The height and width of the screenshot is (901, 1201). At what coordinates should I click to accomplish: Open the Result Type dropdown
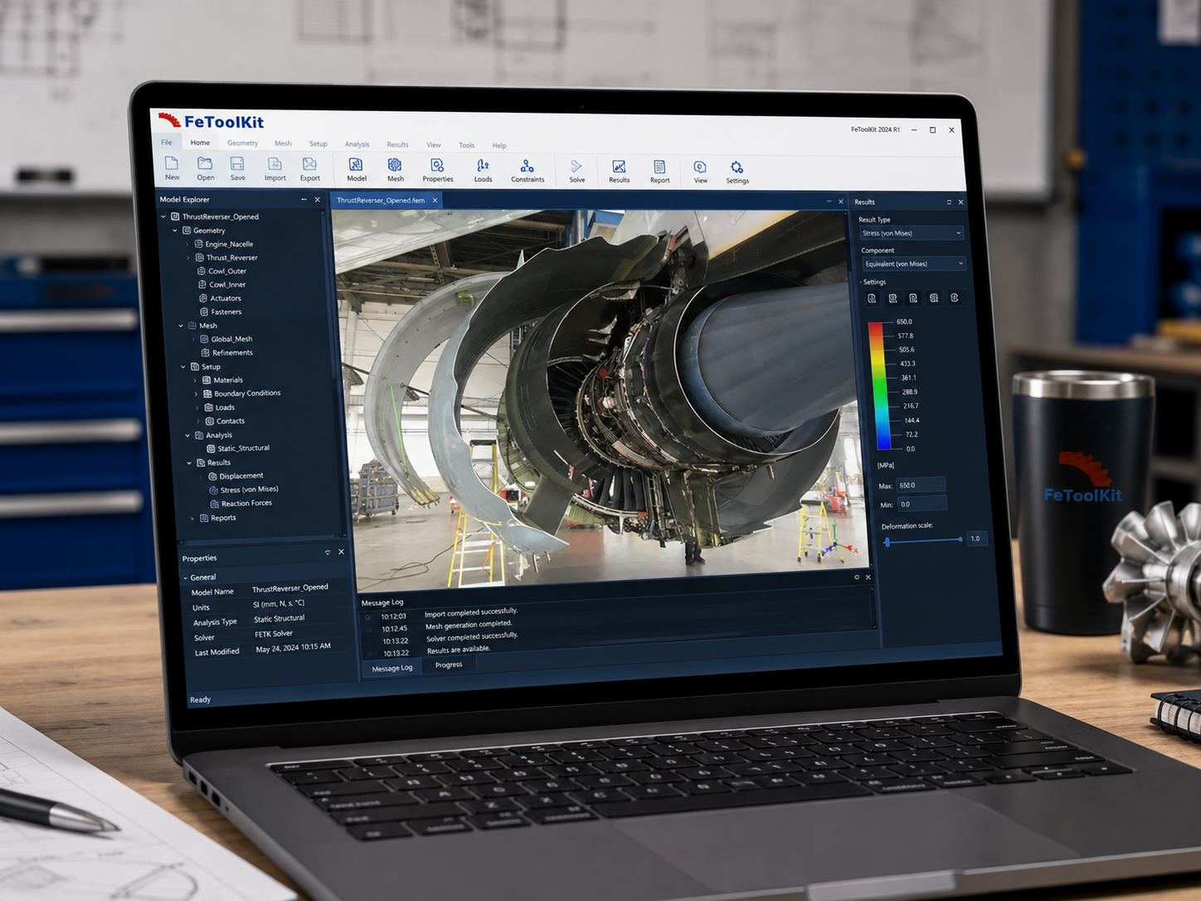click(912, 233)
